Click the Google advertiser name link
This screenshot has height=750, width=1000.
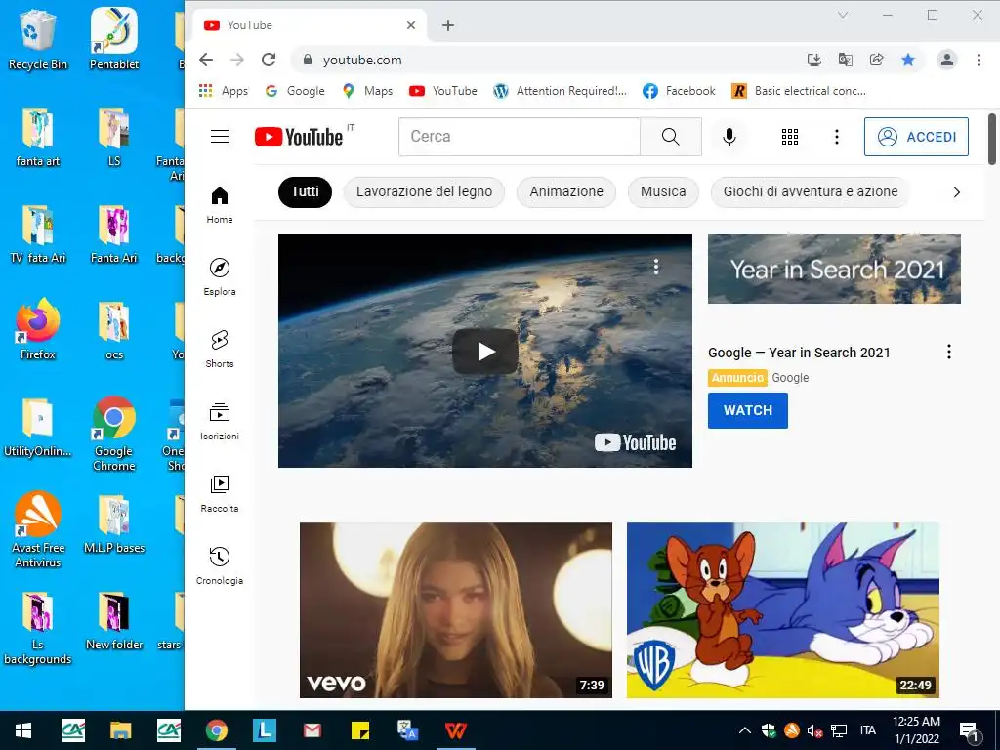(x=790, y=378)
